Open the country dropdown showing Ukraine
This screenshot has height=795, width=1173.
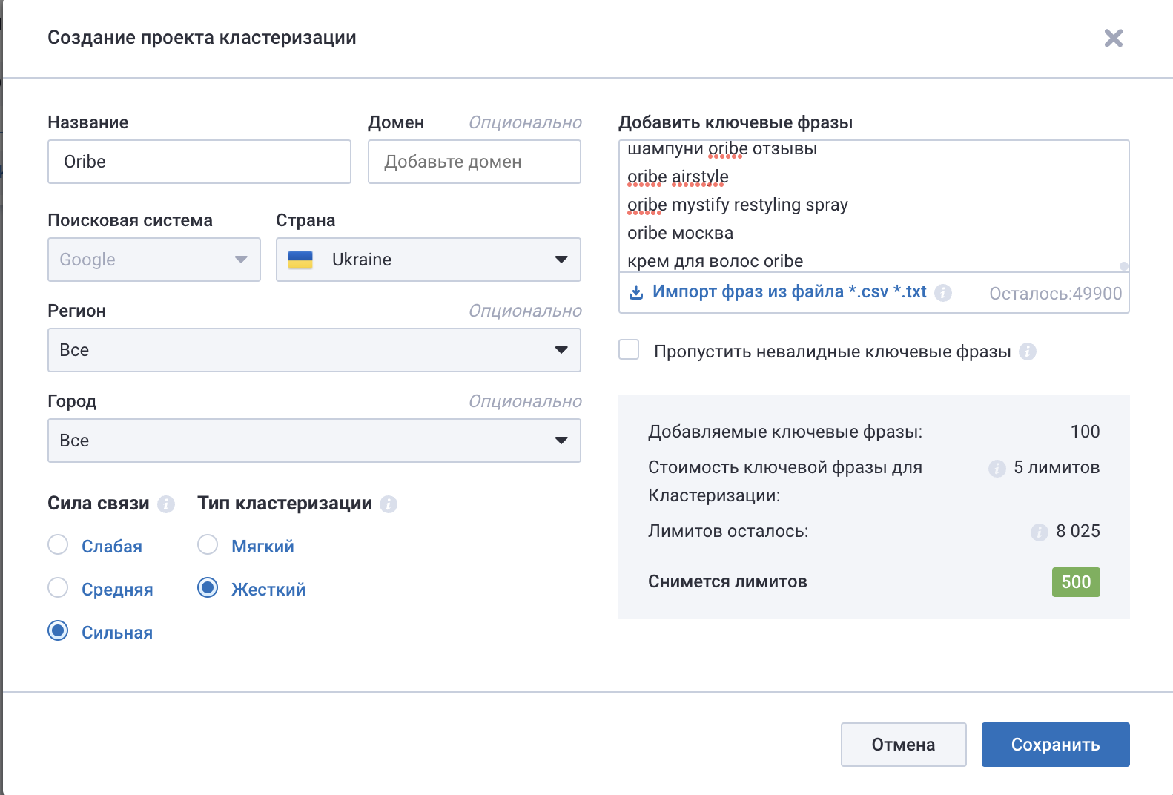click(x=429, y=260)
